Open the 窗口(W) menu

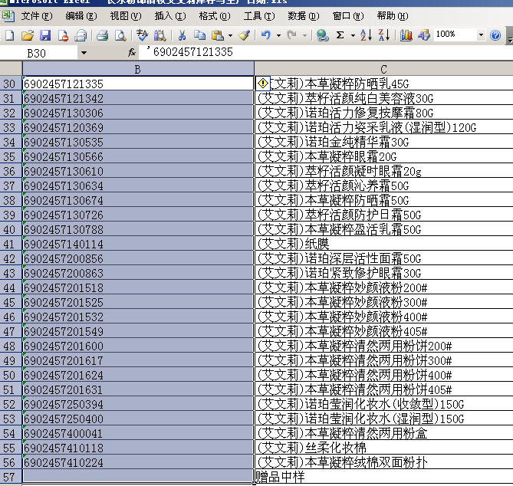click(348, 16)
